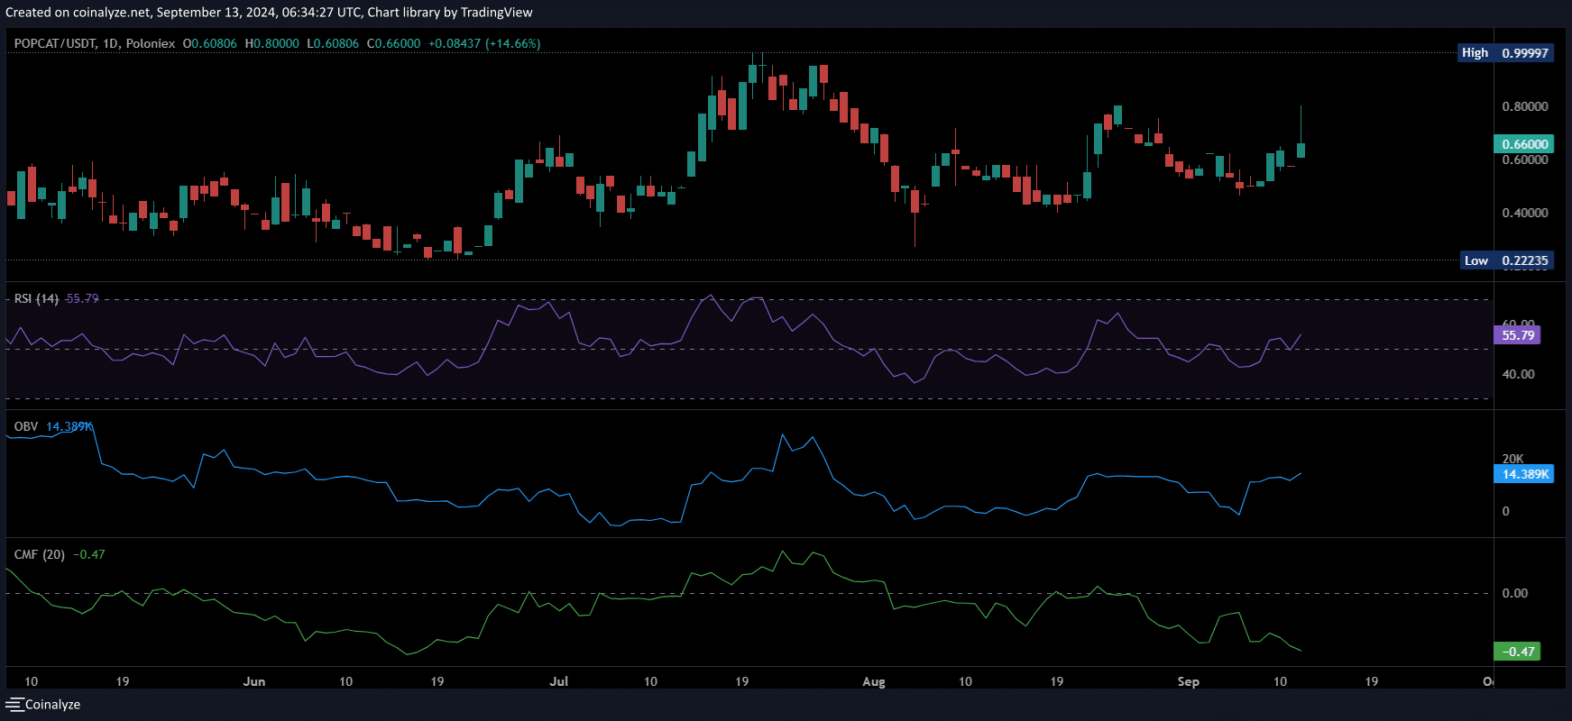Image resolution: width=1572 pixels, height=721 pixels.
Task: Click the high value H0.80000
Action: (x=272, y=43)
